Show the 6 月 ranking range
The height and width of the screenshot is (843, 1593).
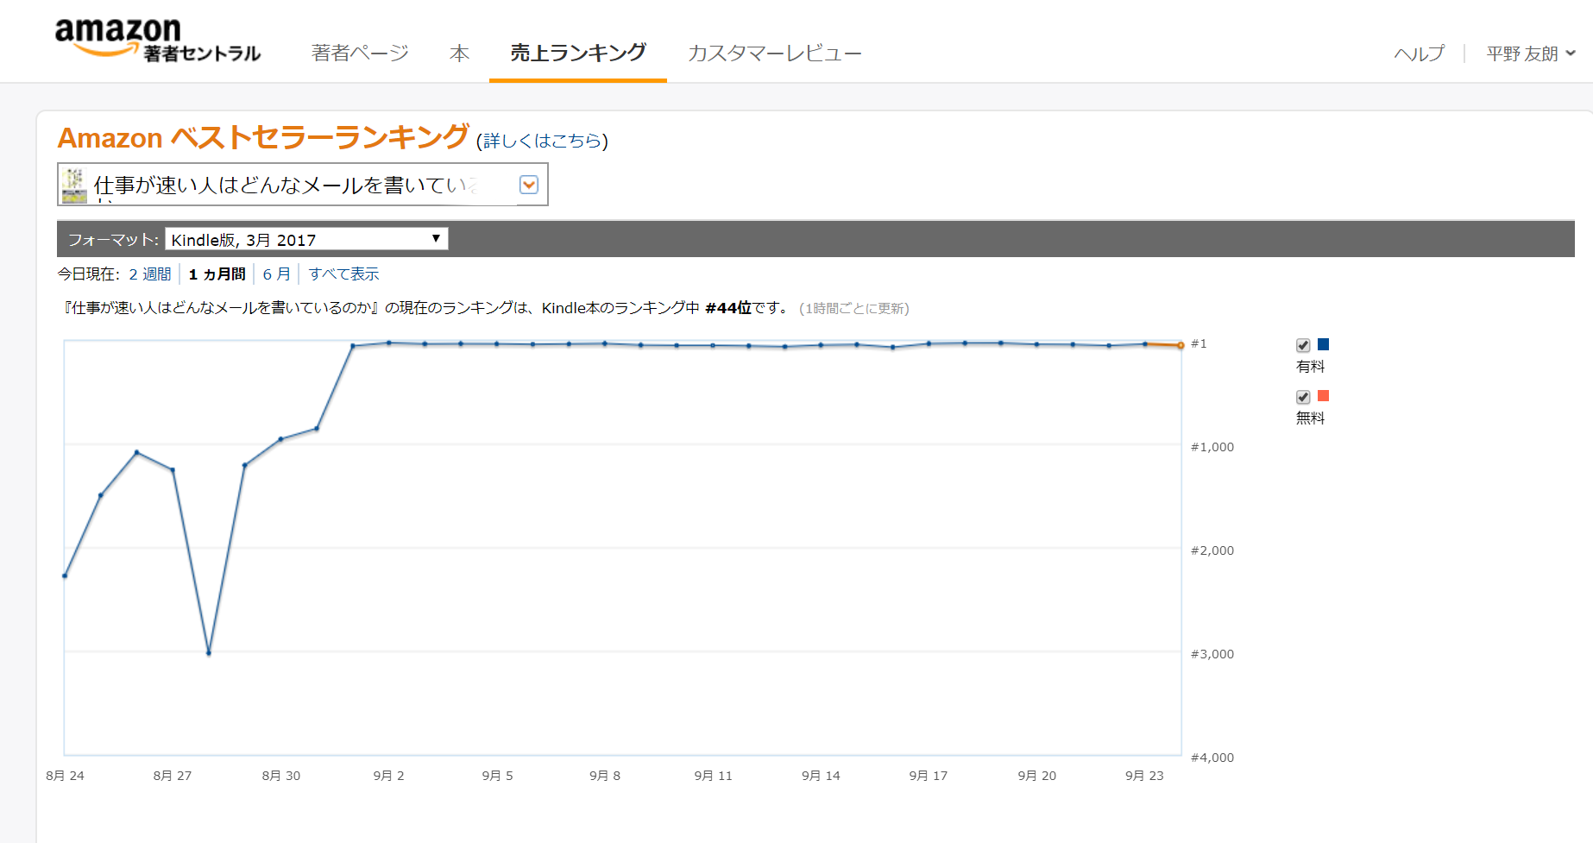click(276, 274)
